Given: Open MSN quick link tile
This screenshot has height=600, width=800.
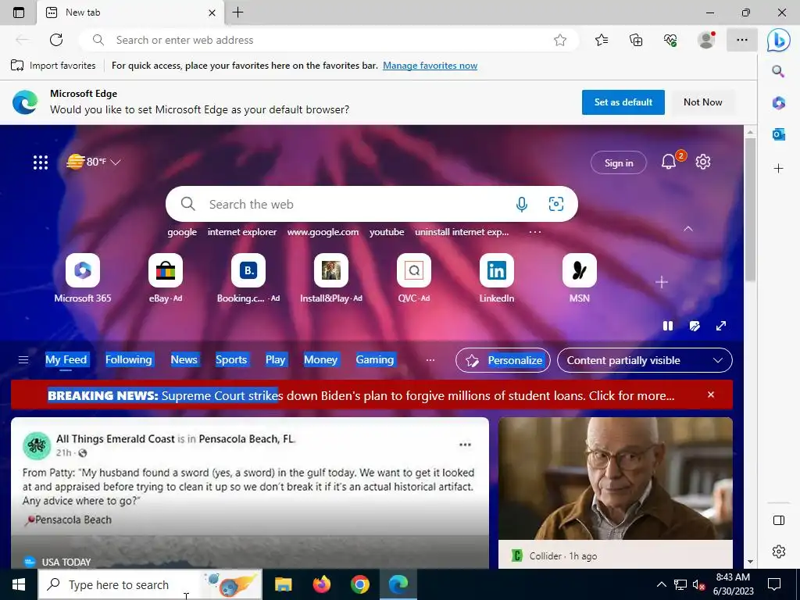Looking at the screenshot, I should pos(579,279).
